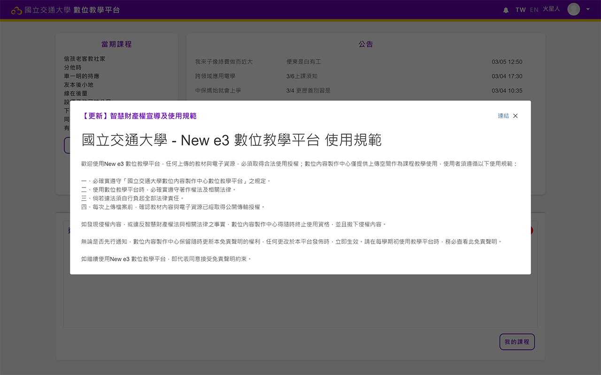Open course 線在後量

point(76,93)
